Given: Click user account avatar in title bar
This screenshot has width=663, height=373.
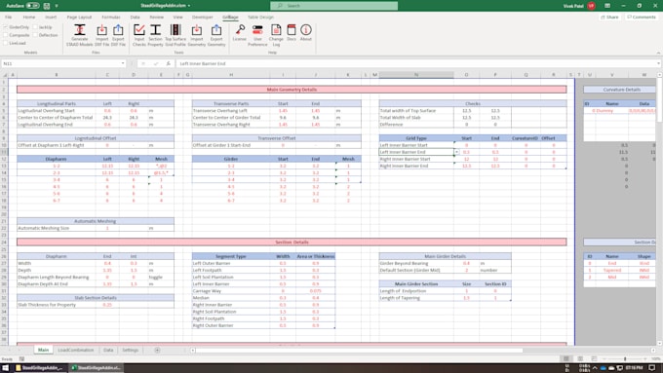Looking at the screenshot, I should (x=591, y=6).
